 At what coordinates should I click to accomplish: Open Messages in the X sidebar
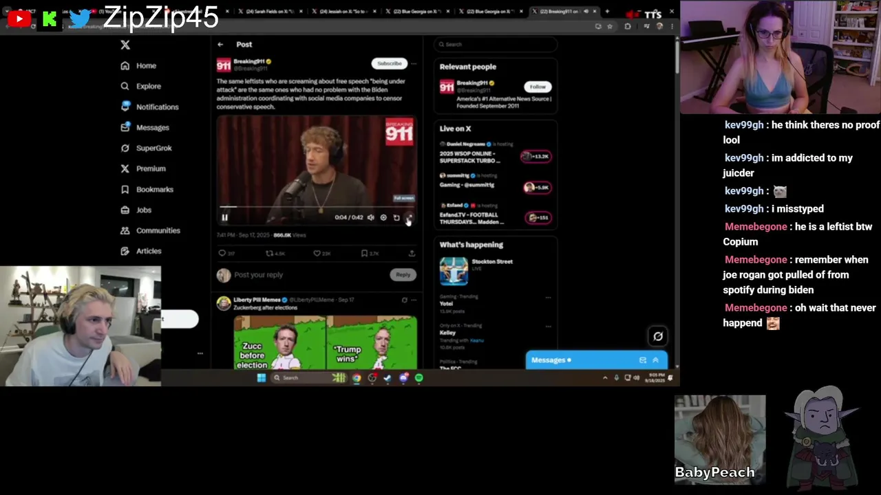click(x=145, y=127)
